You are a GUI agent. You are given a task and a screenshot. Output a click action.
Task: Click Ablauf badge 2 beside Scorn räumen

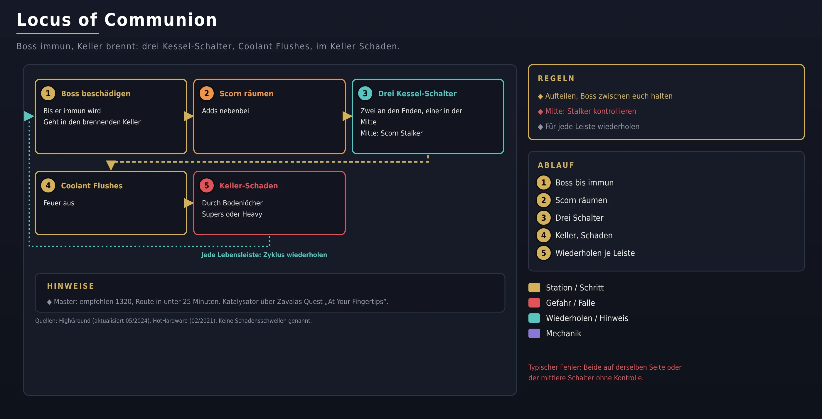tap(543, 200)
